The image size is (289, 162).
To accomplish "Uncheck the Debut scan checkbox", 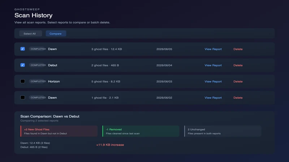I will pyautogui.click(x=23, y=65).
